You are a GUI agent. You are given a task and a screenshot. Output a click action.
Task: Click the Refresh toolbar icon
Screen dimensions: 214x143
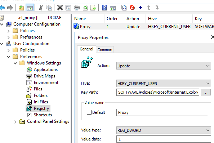[85, 8]
